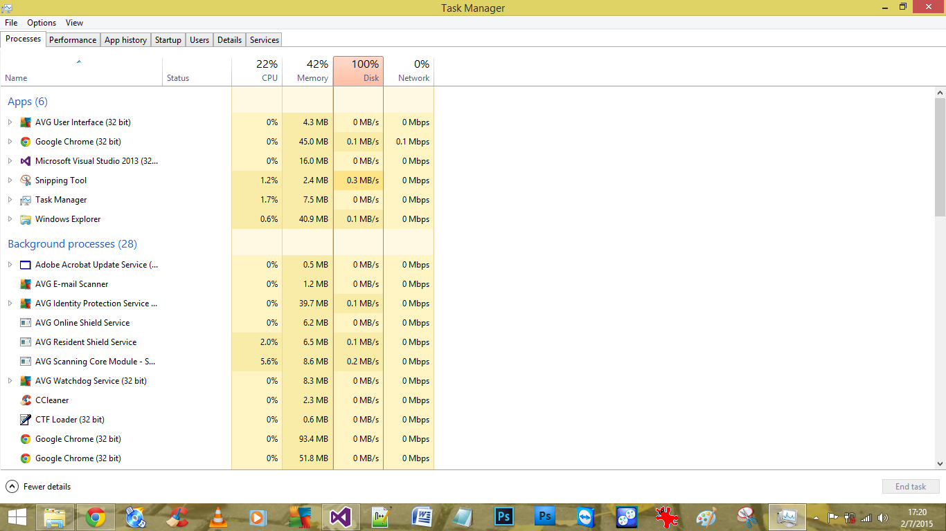Click the Microsoft Visual Studio 2013 process icon
The width and height of the screenshot is (946, 531).
tap(26, 161)
